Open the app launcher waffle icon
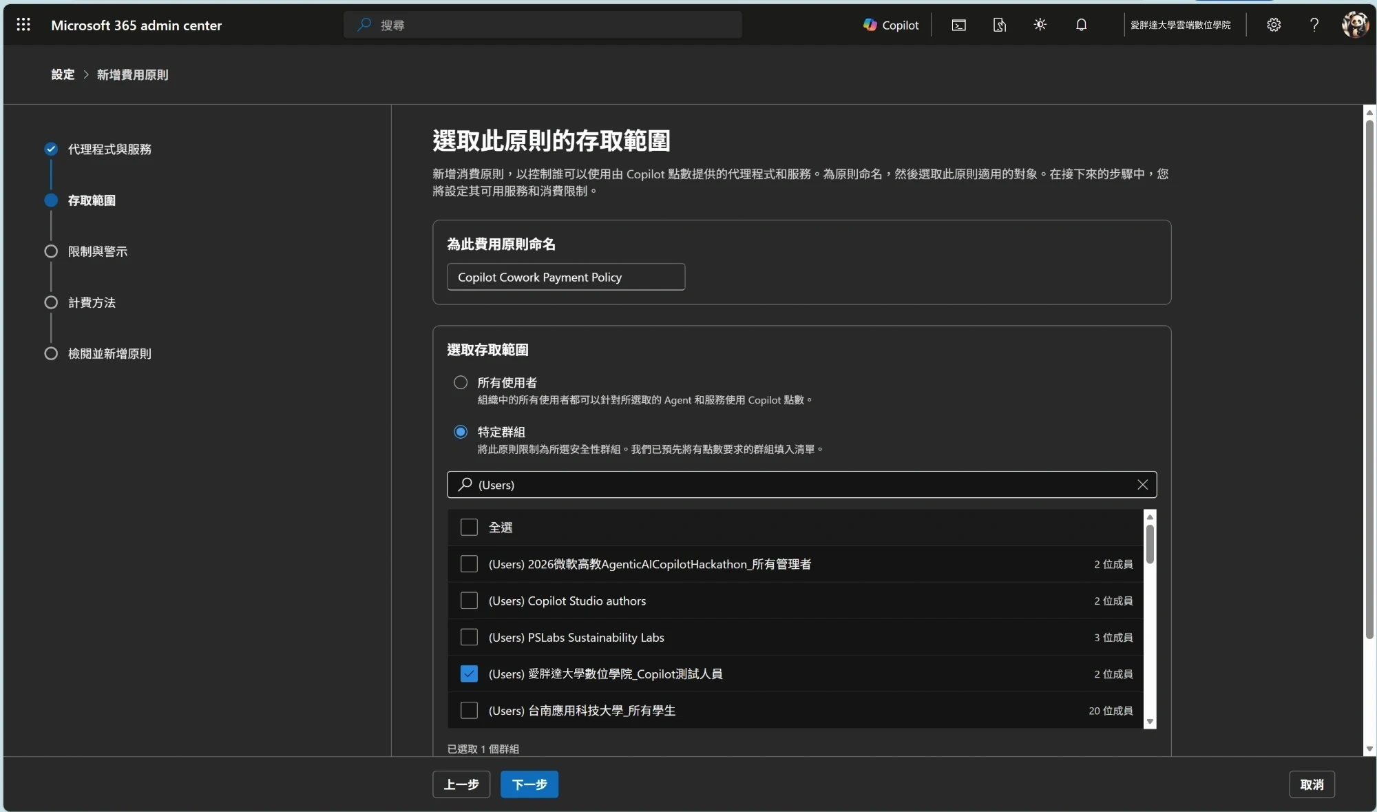 (23, 25)
